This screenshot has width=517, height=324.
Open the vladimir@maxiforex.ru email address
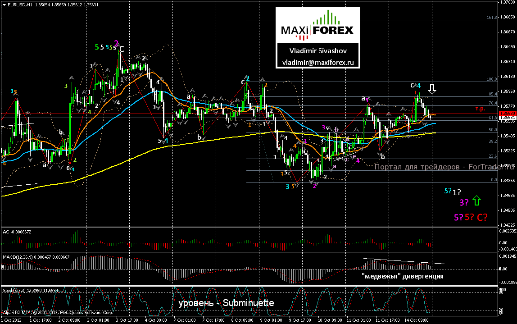click(x=318, y=62)
